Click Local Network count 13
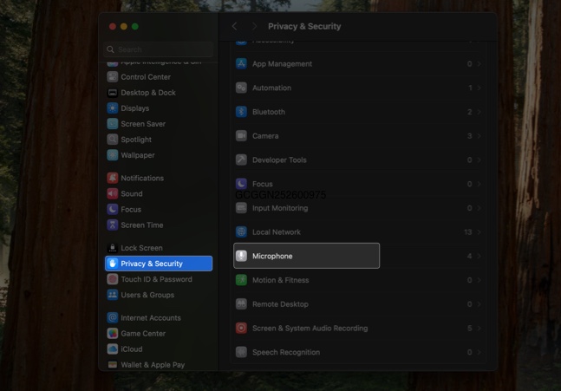 click(468, 231)
